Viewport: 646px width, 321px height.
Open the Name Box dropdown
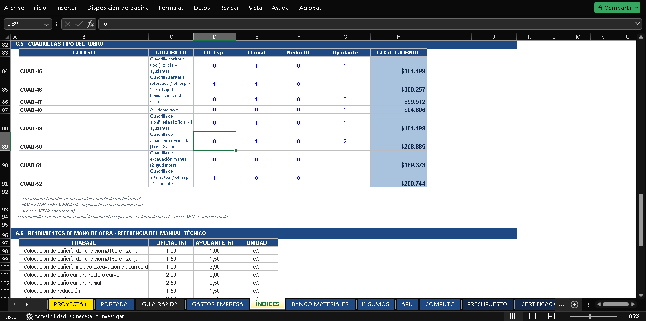pyautogui.click(x=47, y=24)
